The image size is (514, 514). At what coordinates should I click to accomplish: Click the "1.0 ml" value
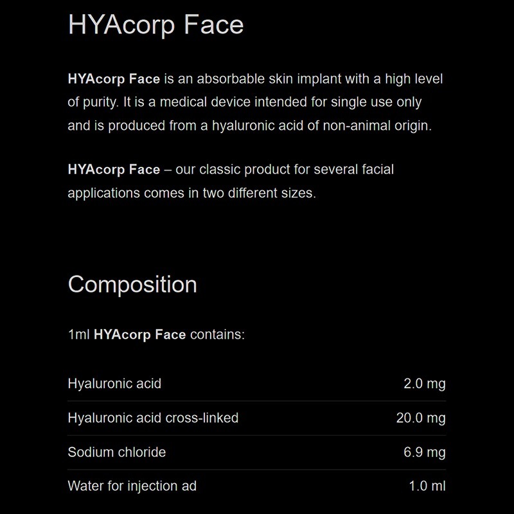[x=427, y=486]
